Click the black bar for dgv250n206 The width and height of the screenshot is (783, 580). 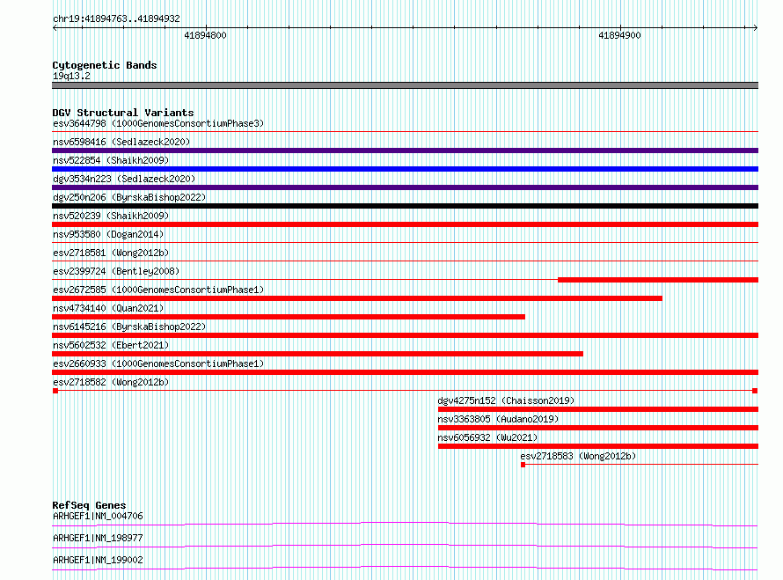[x=405, y=206]
